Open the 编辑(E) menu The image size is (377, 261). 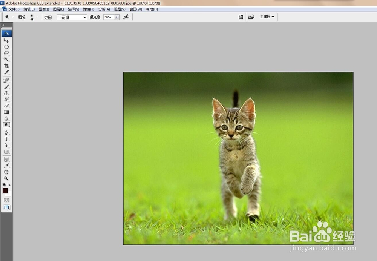coord(29,9)
